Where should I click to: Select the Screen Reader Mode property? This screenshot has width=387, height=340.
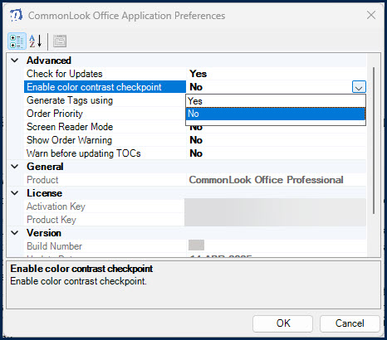(70, 127)
